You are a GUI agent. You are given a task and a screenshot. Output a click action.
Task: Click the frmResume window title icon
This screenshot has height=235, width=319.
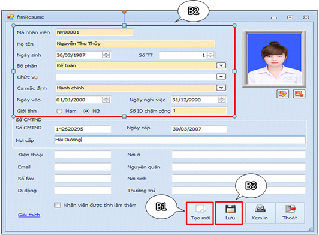point(11,17)
